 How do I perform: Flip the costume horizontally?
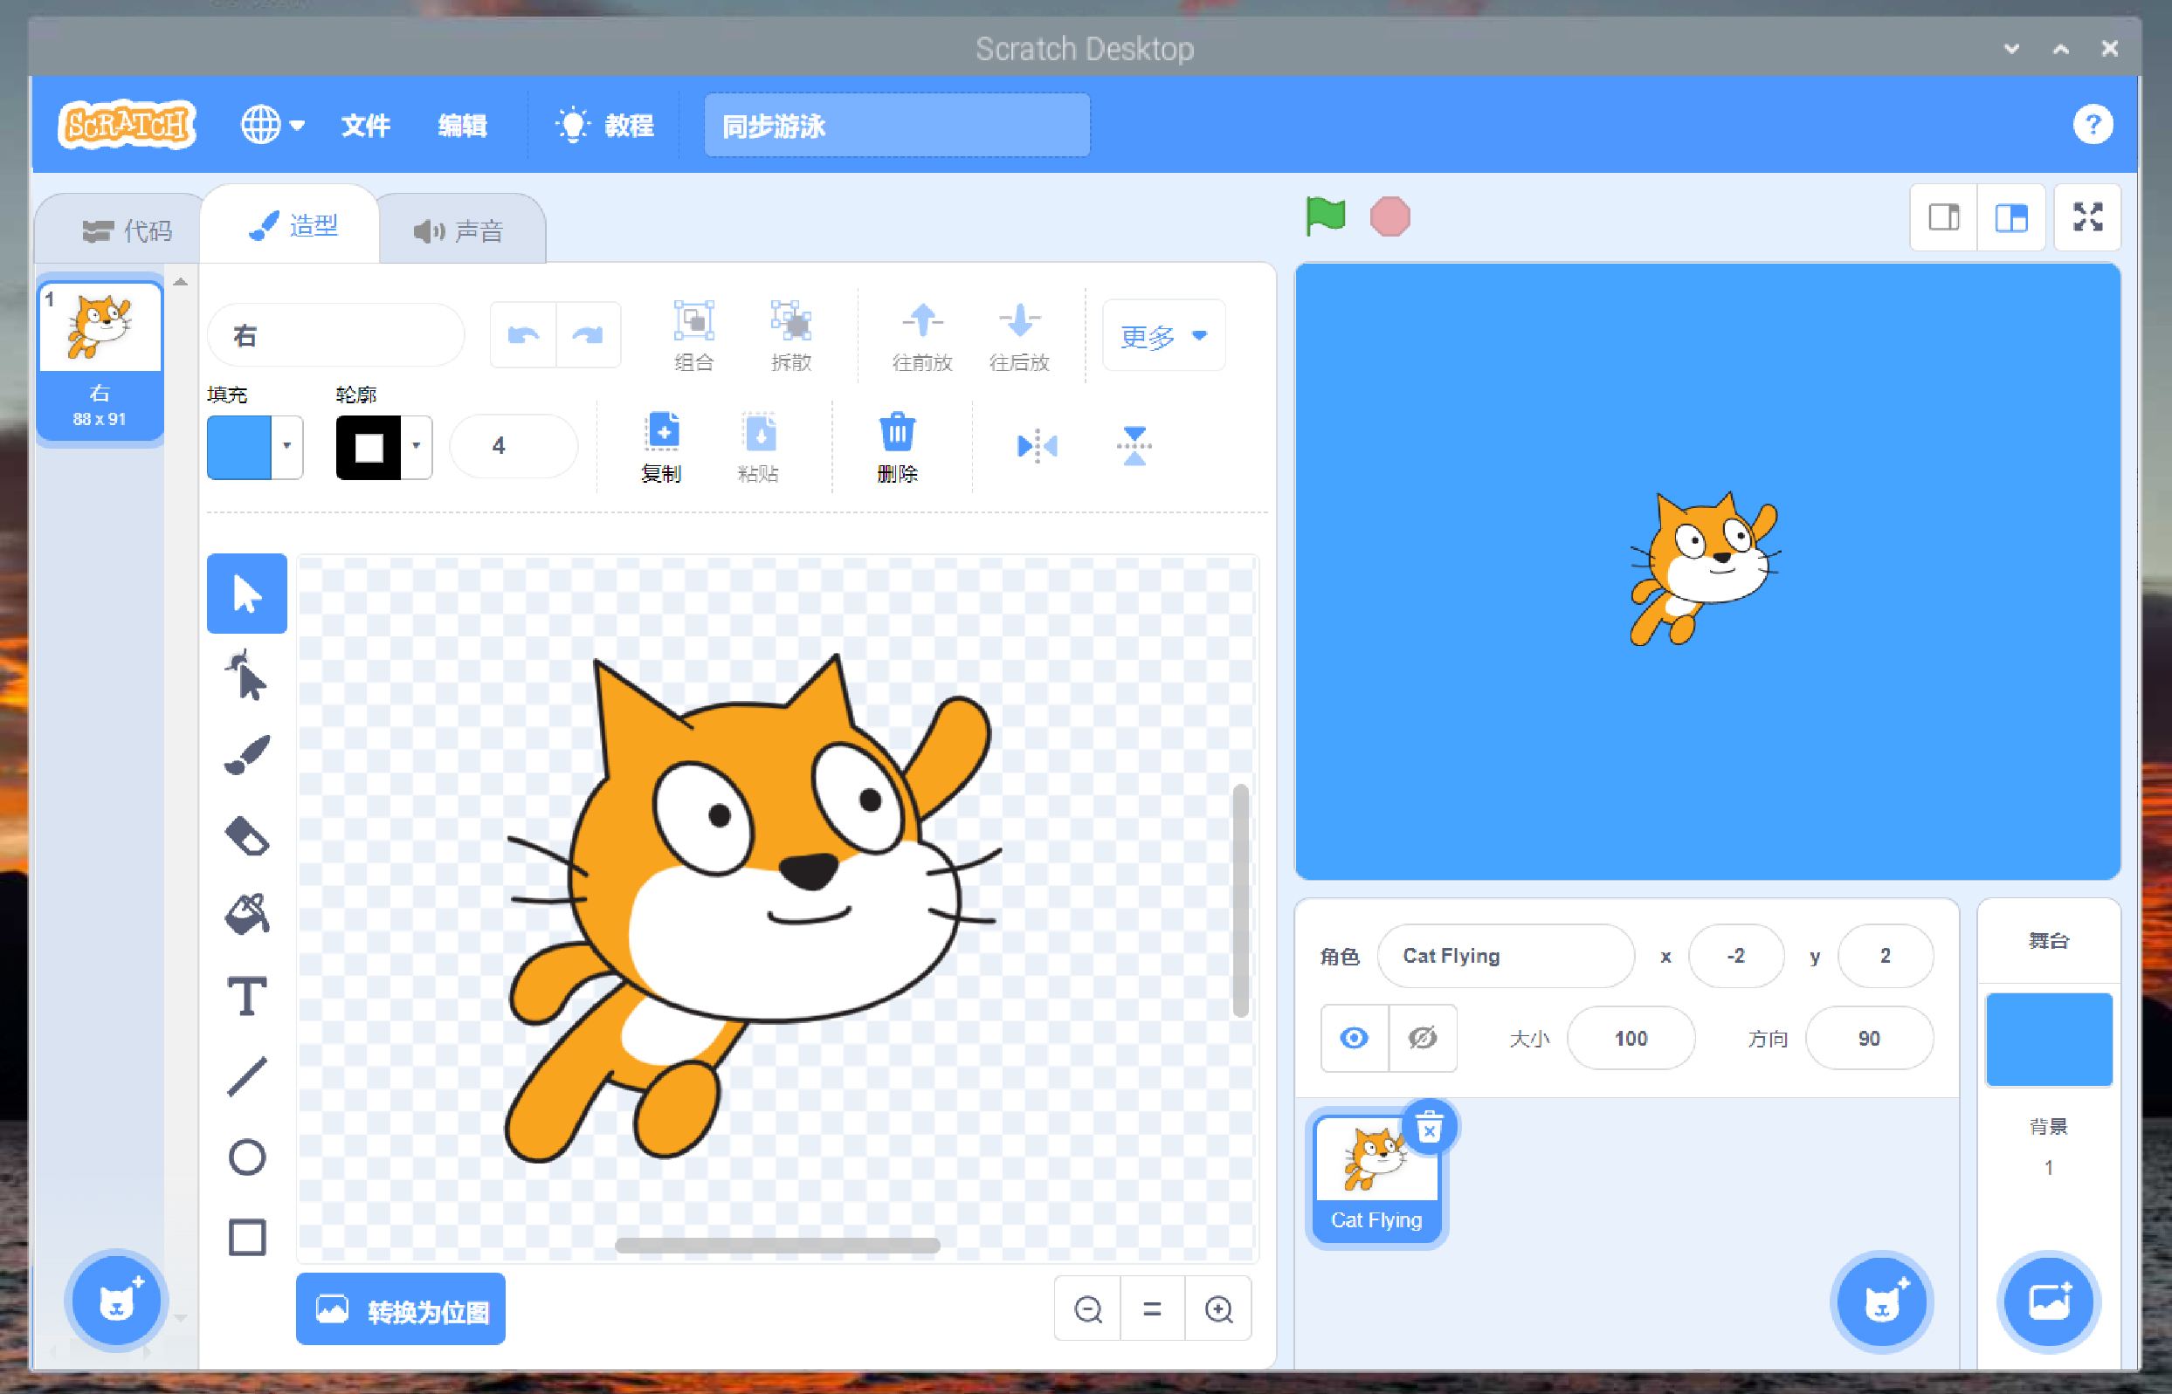(x=1037, y=445)
